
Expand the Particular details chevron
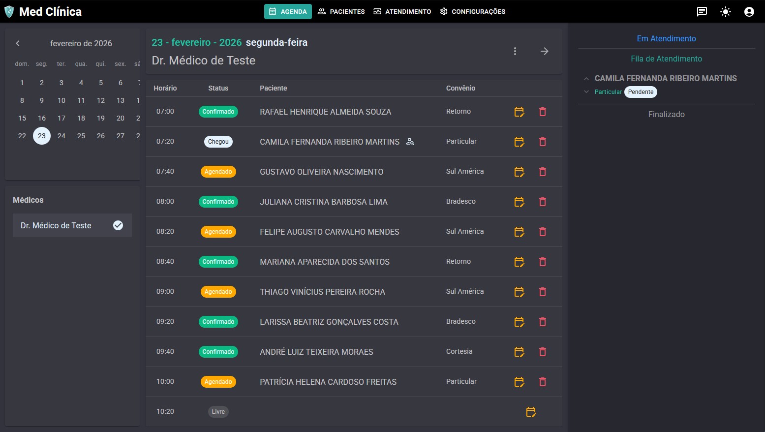coord(586,92)
